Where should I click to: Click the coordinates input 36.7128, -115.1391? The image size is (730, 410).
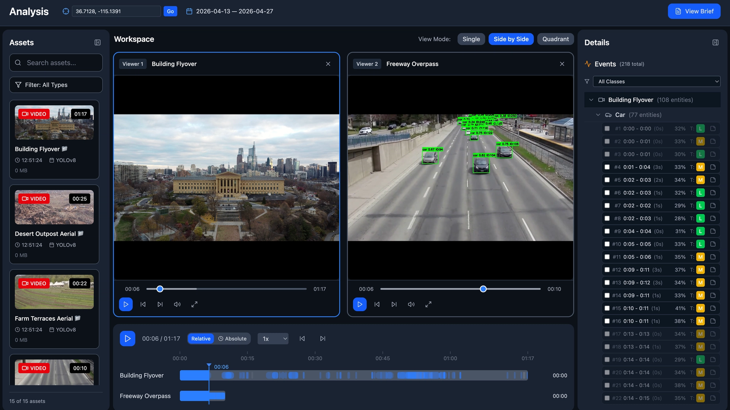point(116,11)
